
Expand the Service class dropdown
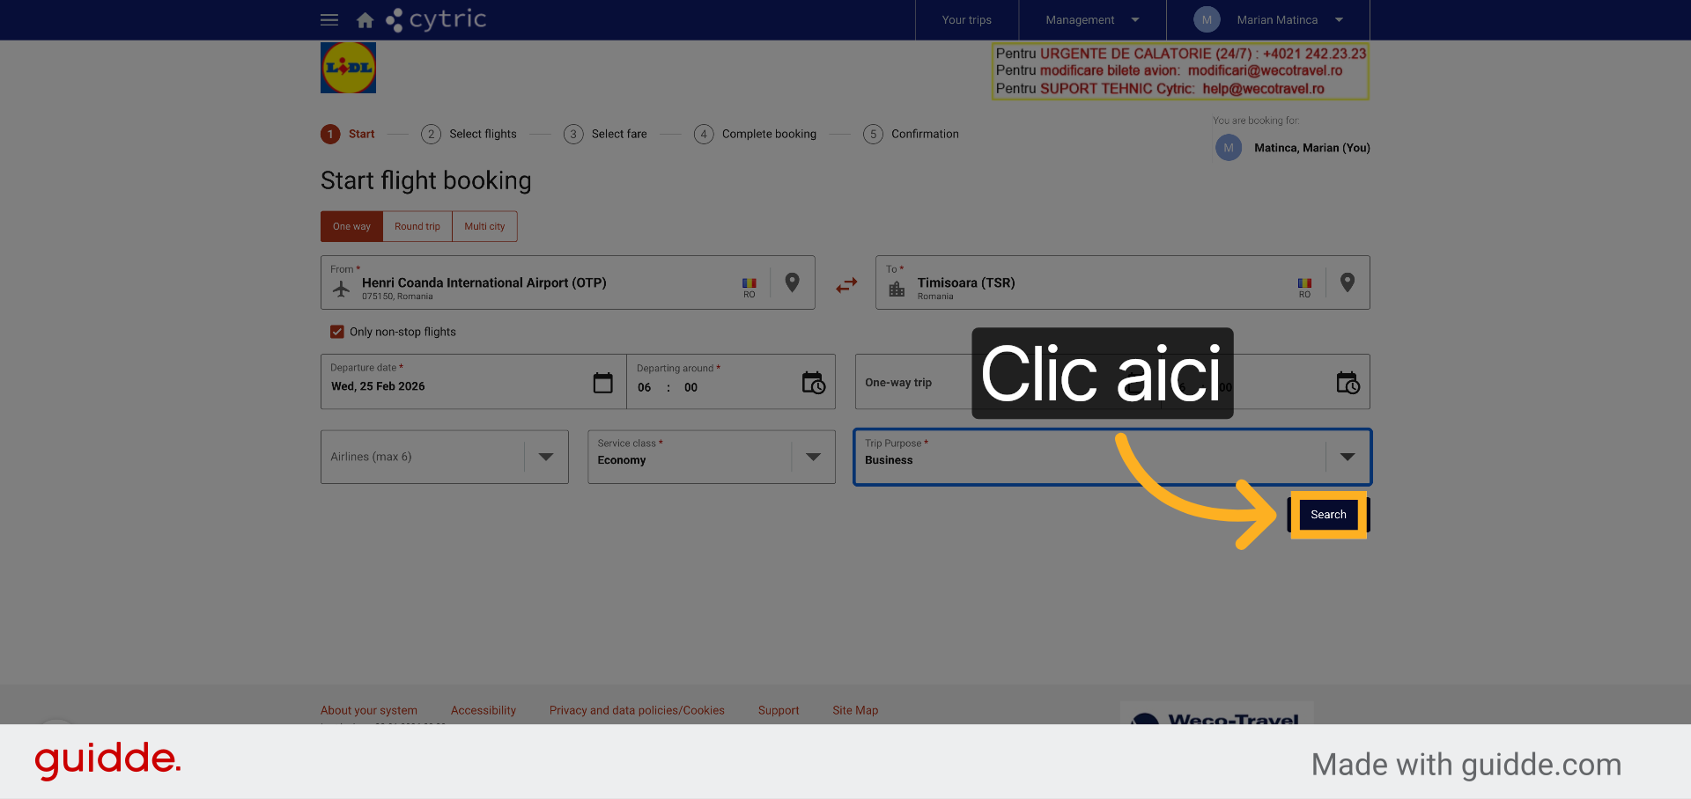click(x=712, y=457)
